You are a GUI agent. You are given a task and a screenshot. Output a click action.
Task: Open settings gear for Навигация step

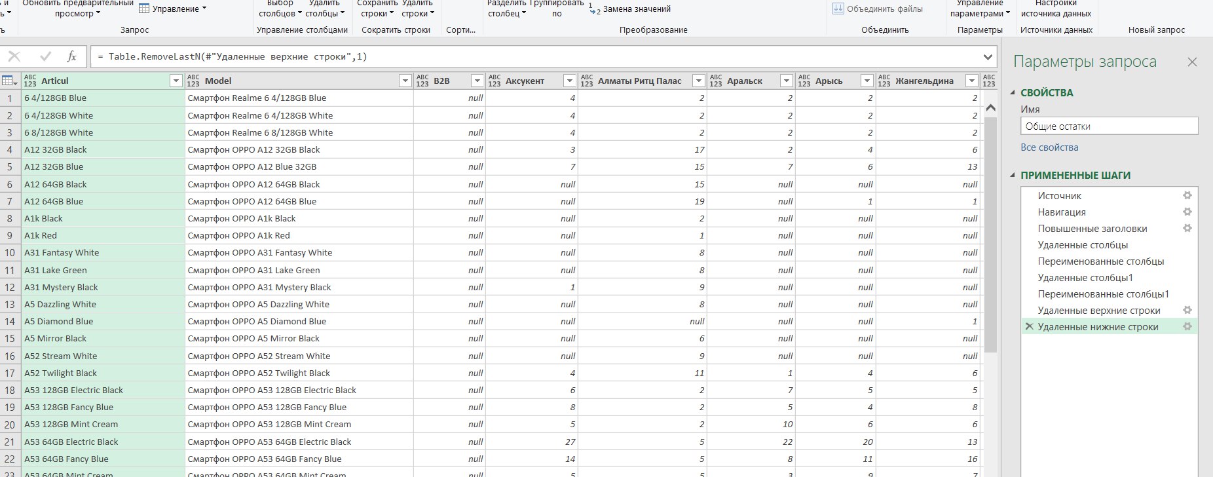point(1187,212)
